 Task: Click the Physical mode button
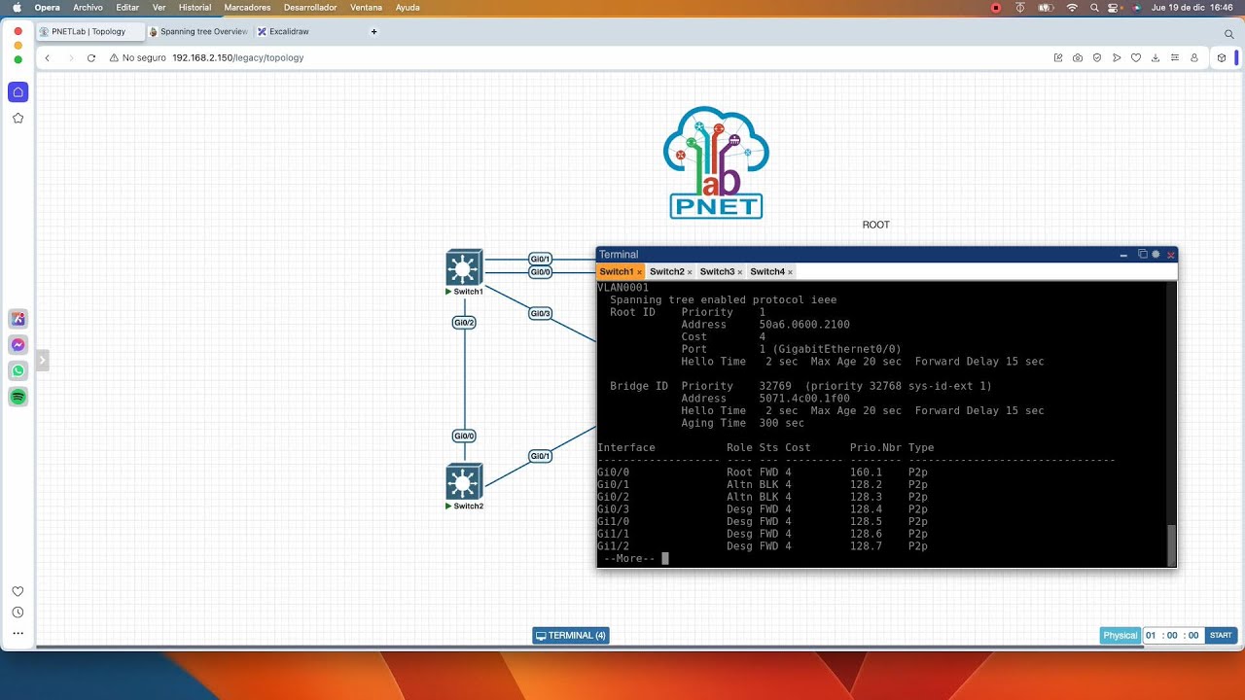pos(1120,636)
